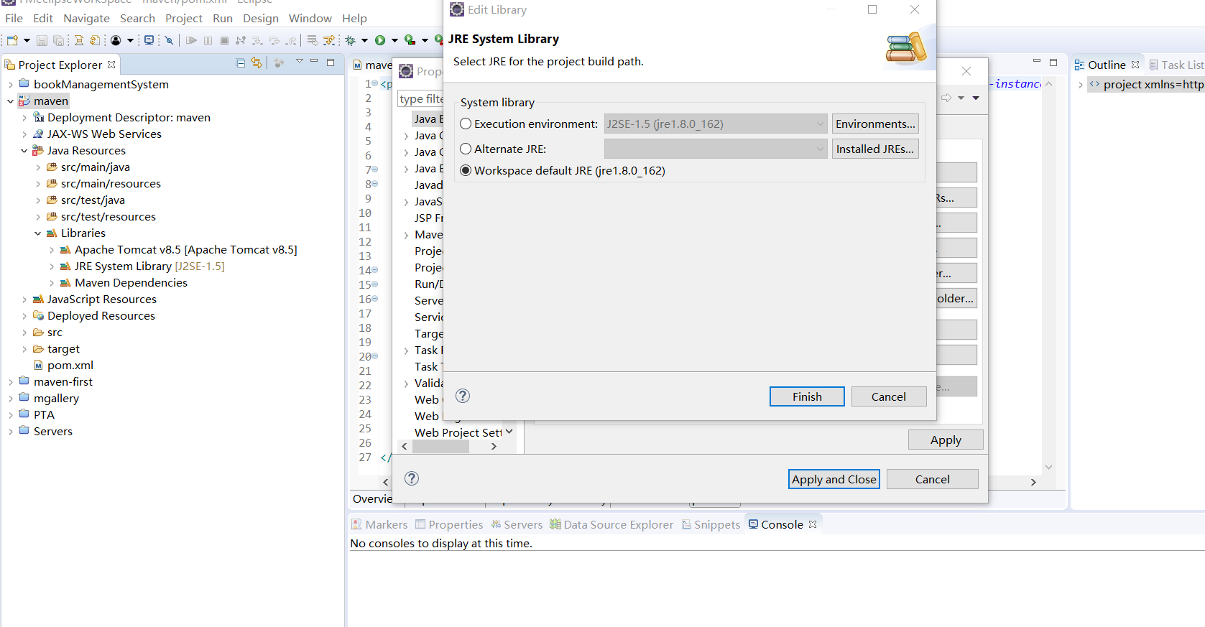
Task: Click the Terminate stop icon
Action: tap(224, 40)
